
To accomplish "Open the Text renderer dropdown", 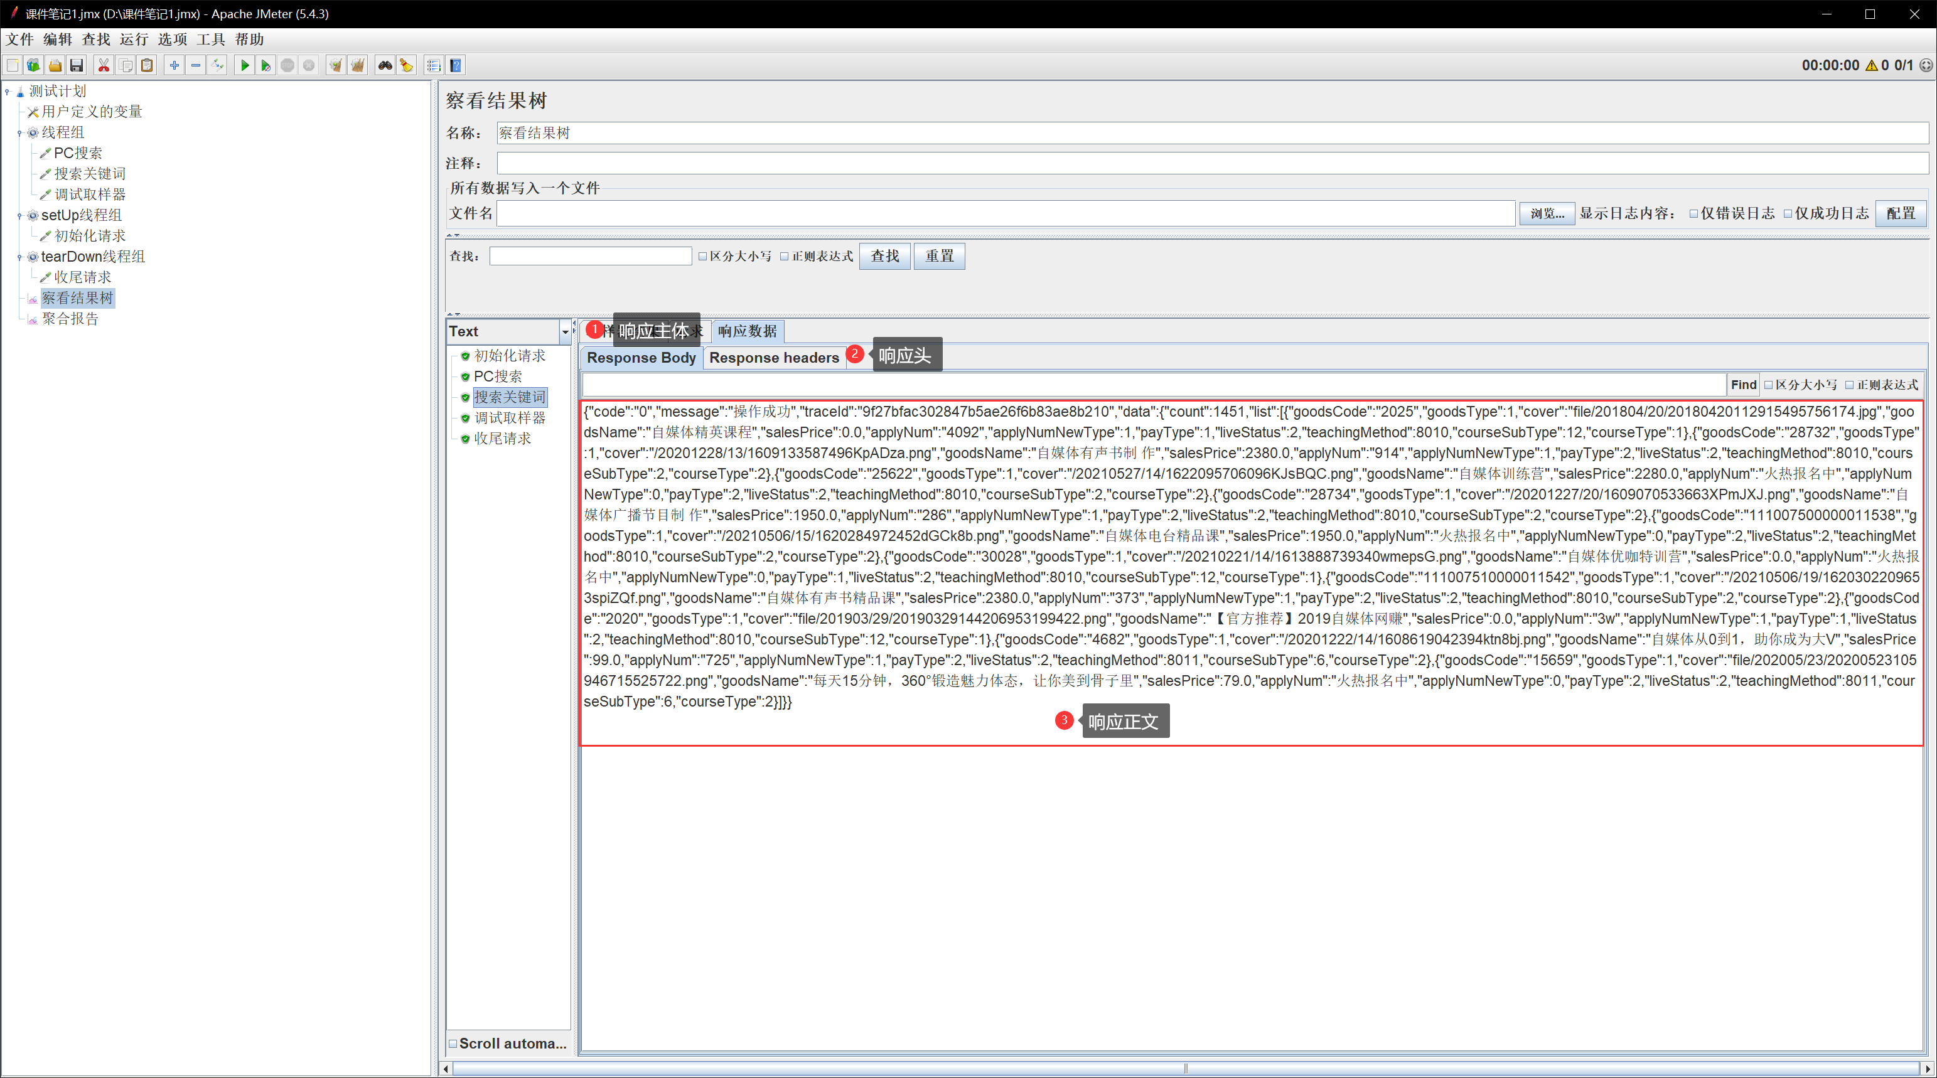I will coord(565,331).
